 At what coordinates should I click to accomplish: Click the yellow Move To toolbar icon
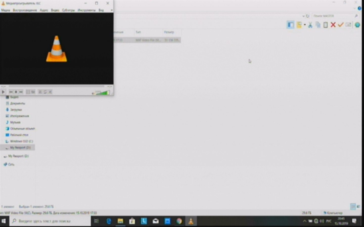pos(299,25)
